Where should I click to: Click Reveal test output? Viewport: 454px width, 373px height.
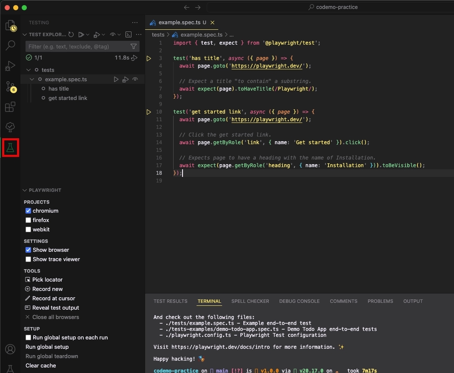52,308
